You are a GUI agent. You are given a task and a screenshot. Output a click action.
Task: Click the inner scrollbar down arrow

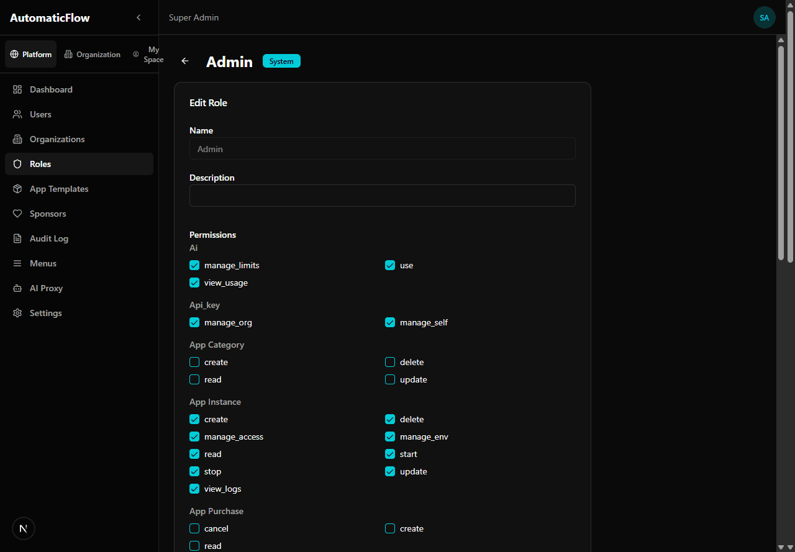pos(781,547)
